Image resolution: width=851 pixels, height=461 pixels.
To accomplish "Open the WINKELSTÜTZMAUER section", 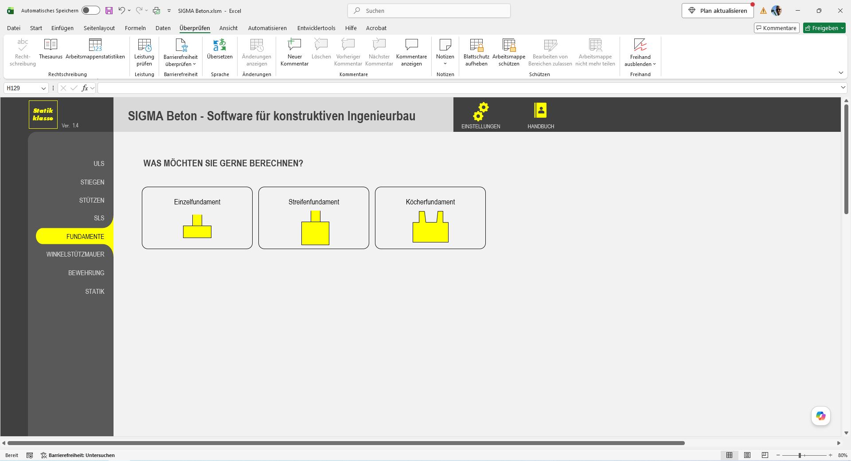I will pos(75,254).
